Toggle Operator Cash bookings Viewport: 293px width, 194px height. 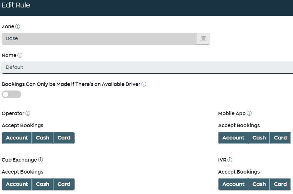42,138
